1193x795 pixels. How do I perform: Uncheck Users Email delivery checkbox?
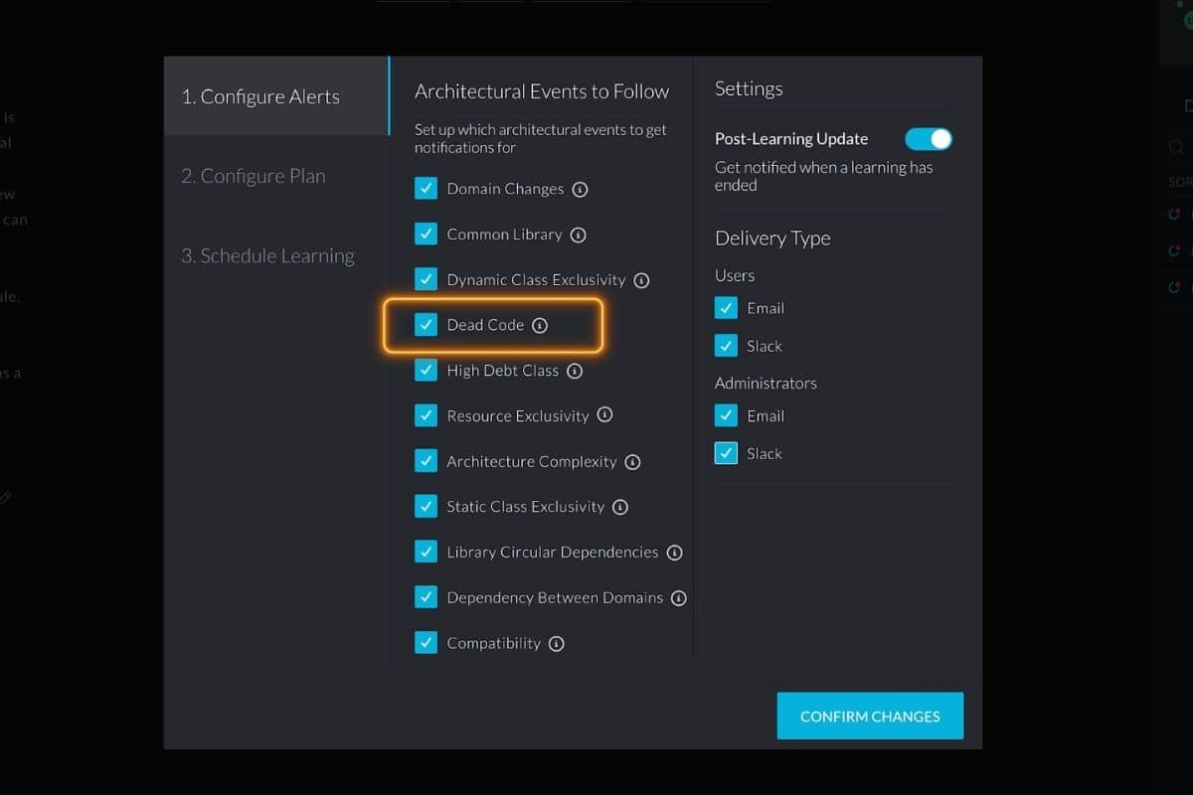(726, 308)
